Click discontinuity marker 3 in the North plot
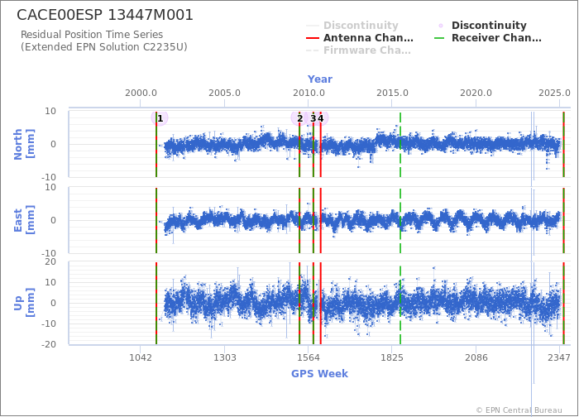579x417 pixels. pos(313,118)
